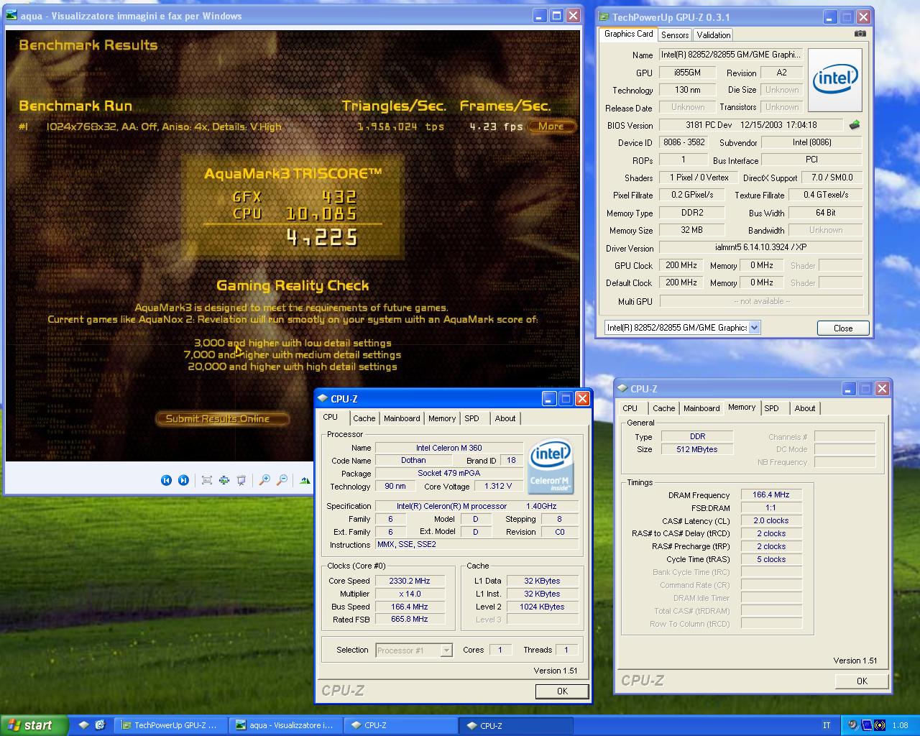Click the Close button in GPU-Z
Viewport: 920px width, 736px height.
[843, 328]
